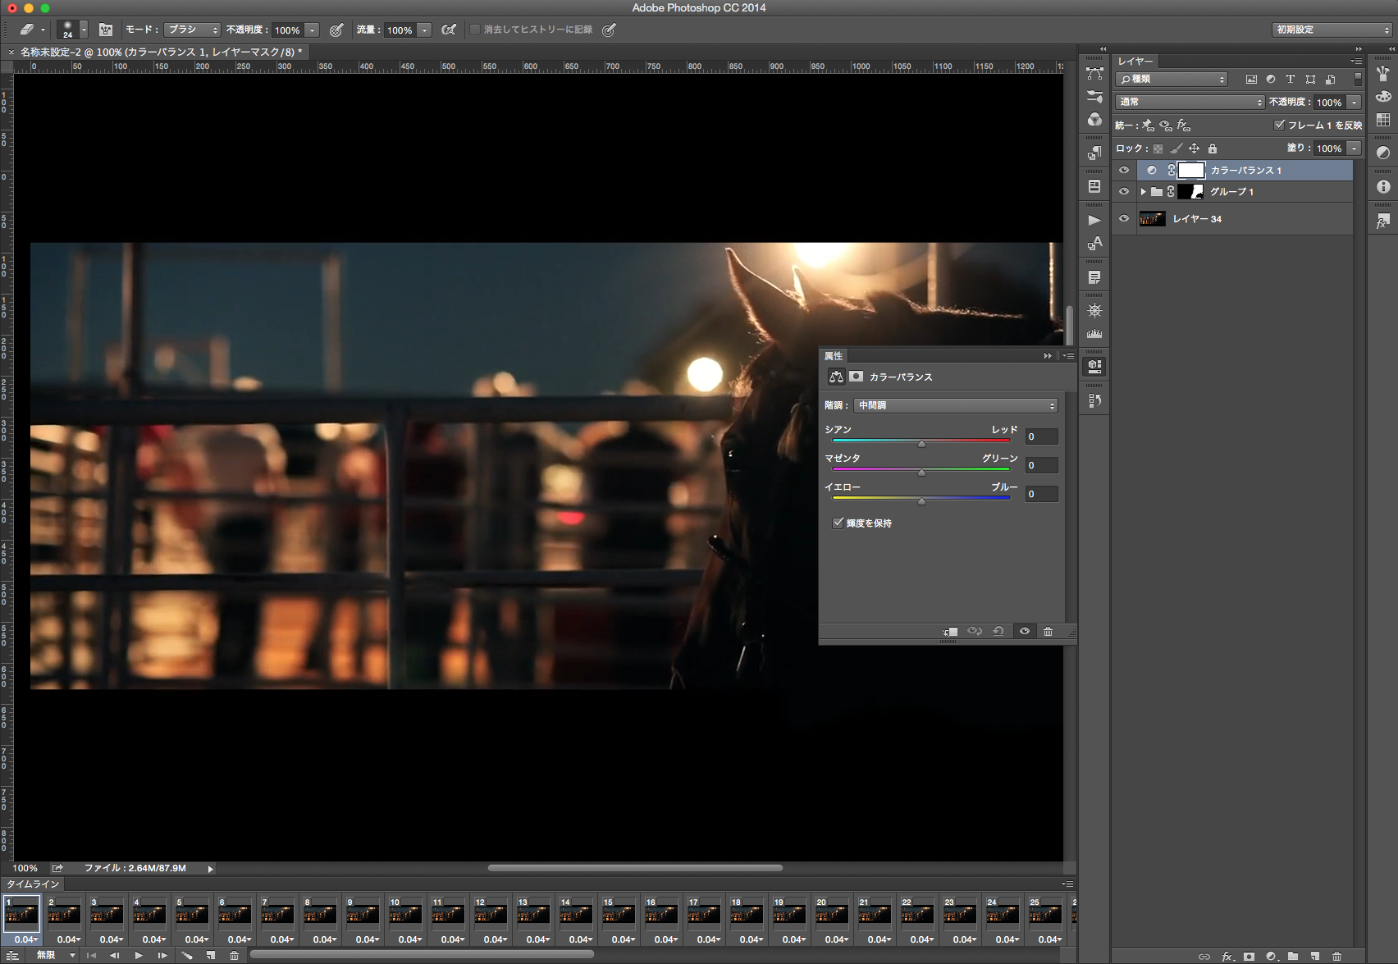Hide the グループ 1 layer group
This screenshot has width=1398, height=964.
click(1124, 191)
